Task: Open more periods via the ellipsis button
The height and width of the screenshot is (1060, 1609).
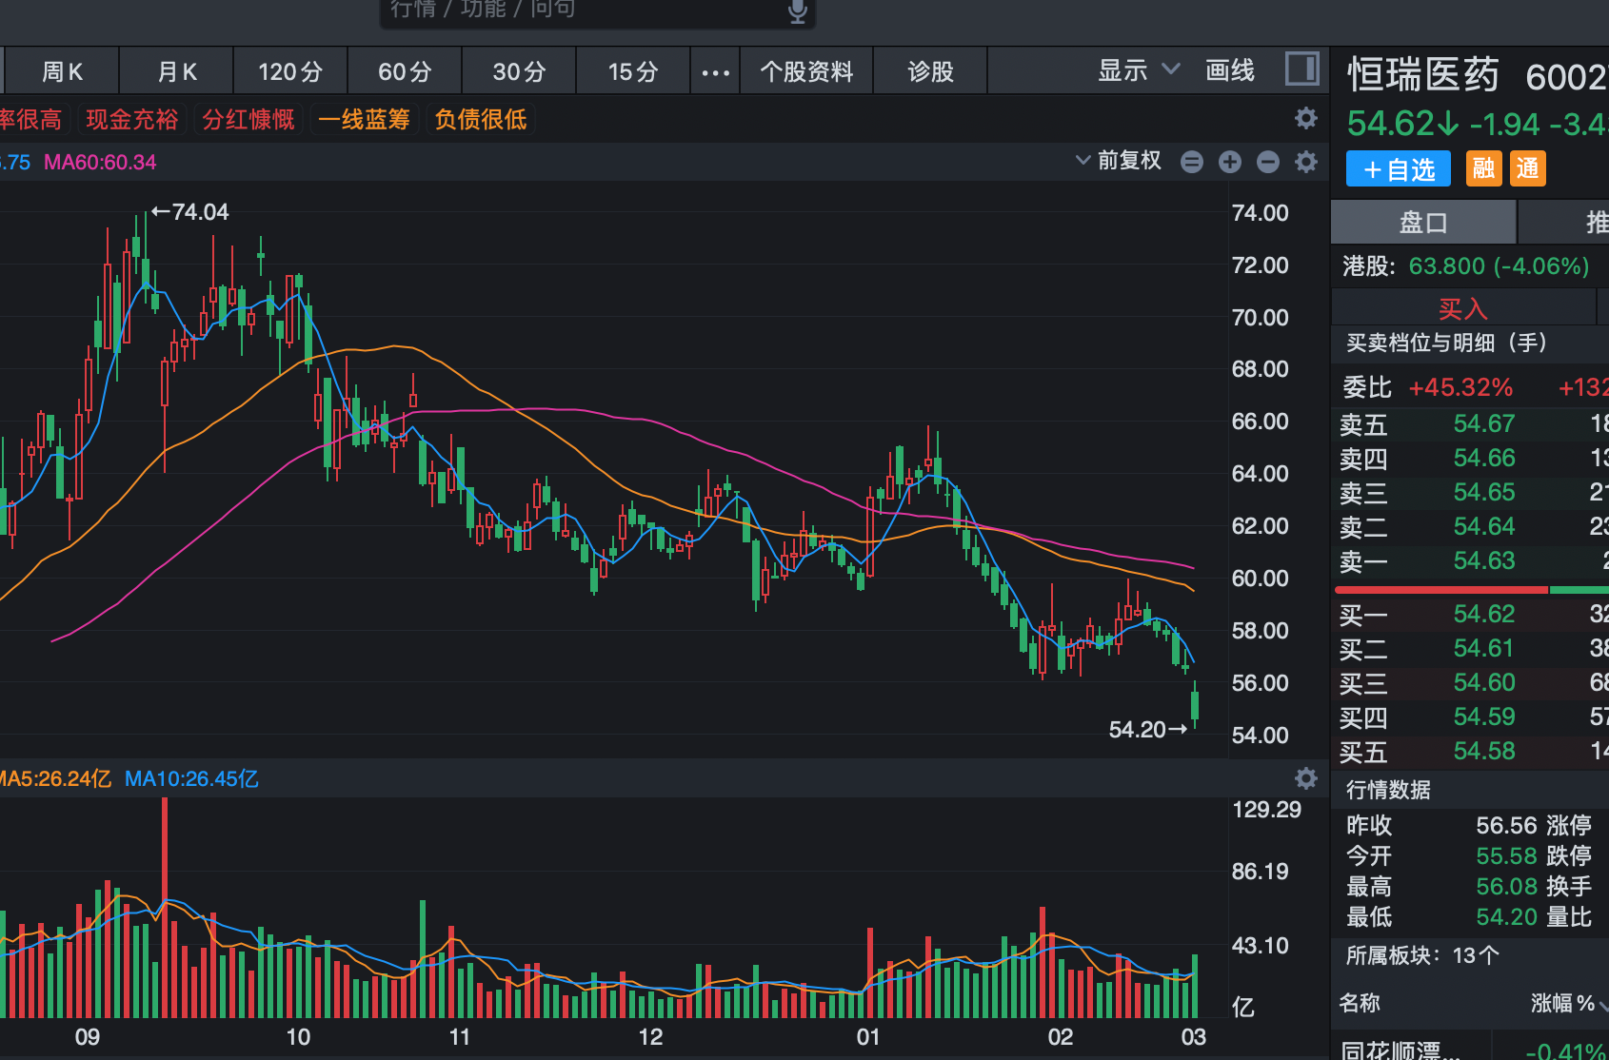Action: tap(715, 72)
